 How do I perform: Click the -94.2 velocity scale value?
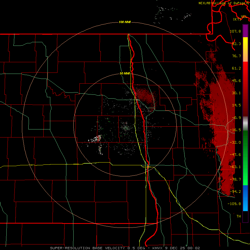[235, 192]
